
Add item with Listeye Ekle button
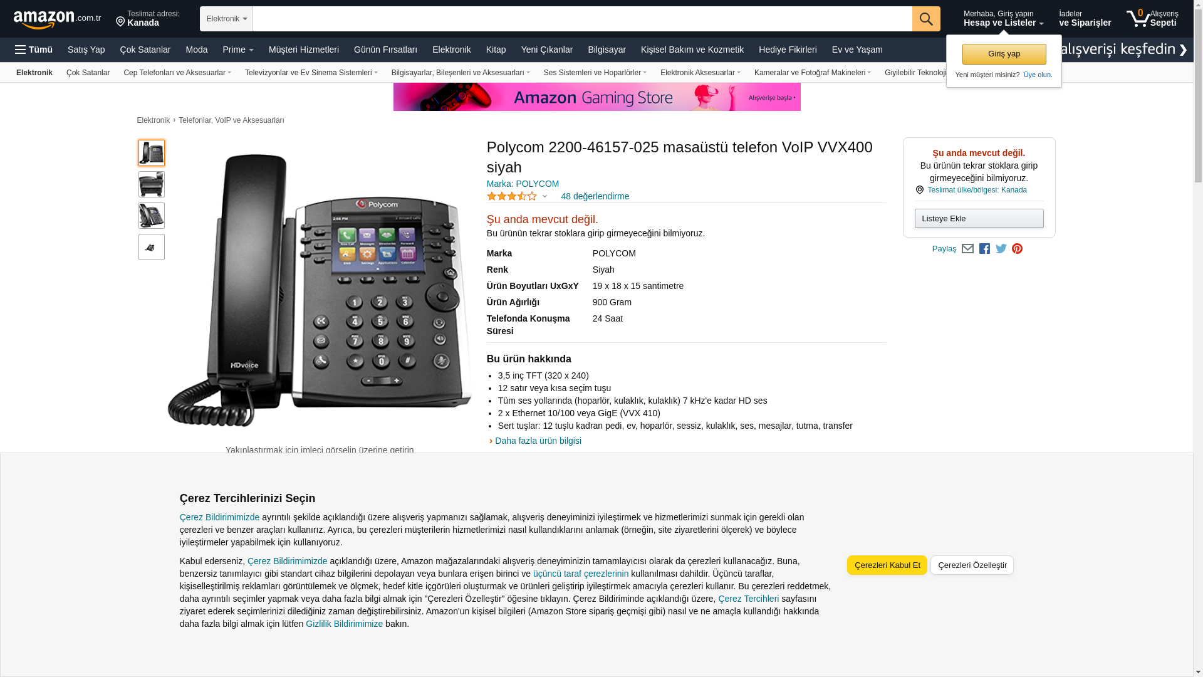(x=979, y=218)
